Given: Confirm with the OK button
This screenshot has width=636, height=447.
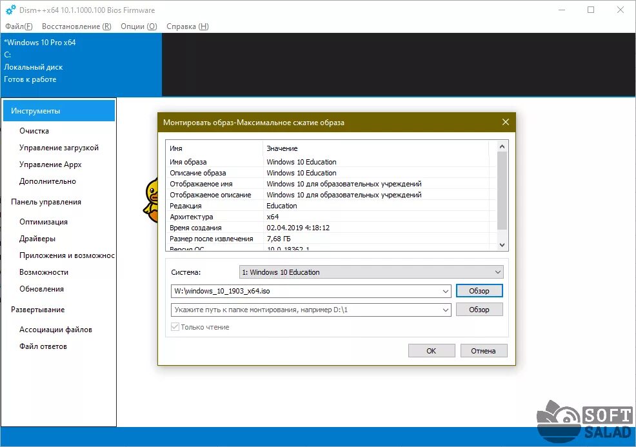Looking at the screenshot, I should (431, 351).
